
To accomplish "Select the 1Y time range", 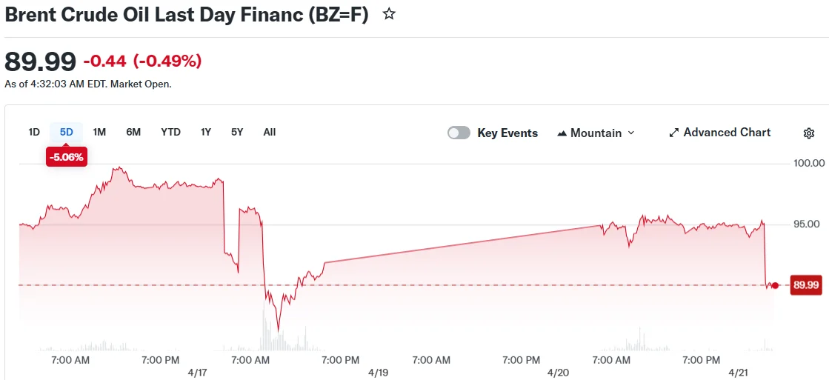I will 206,132.
